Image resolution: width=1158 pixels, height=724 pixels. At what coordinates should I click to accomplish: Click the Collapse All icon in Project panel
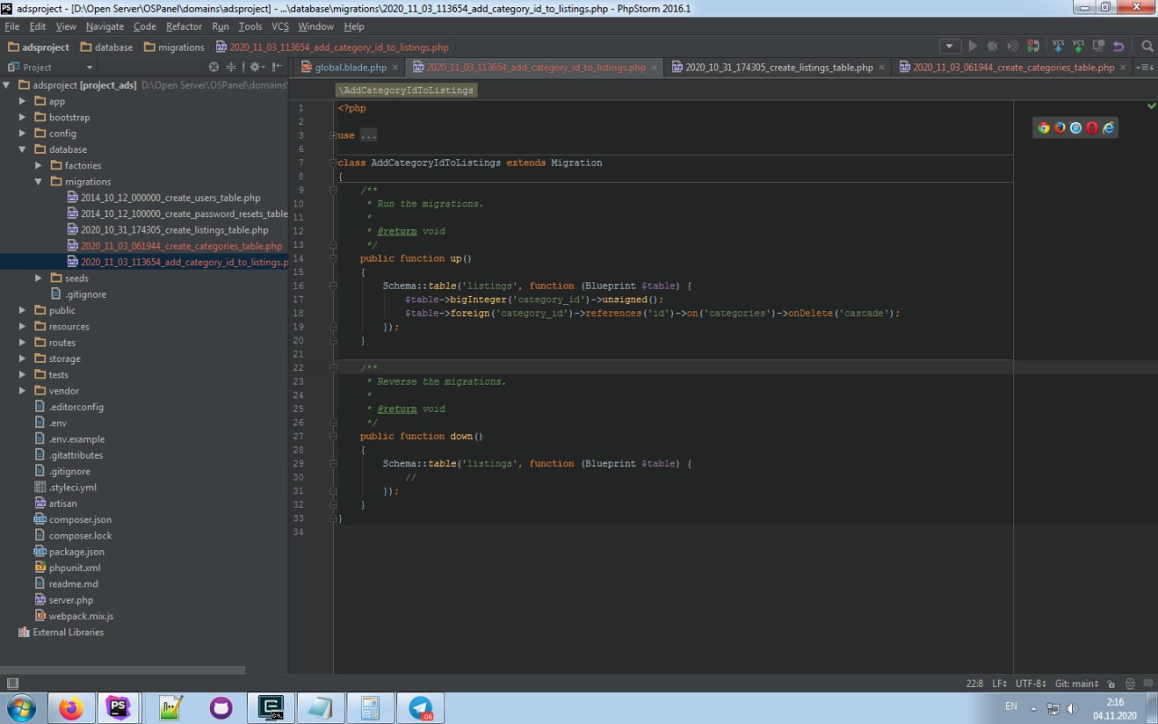tap(231, 67)
